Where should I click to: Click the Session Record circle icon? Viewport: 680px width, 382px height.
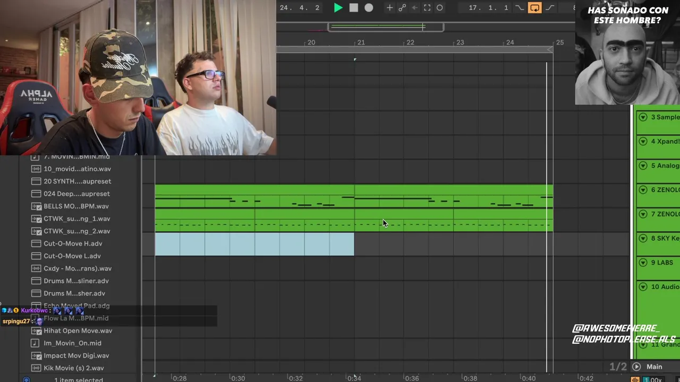tap(439, 8)
